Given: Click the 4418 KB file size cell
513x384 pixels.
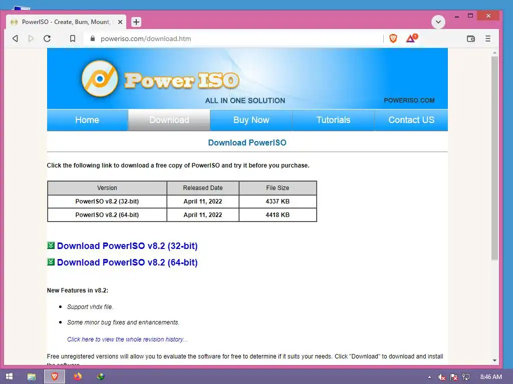Looking at the screenshot, I should pyautogui.click(x=278, y=215).
